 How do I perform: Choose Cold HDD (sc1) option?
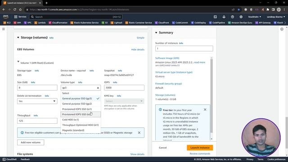coord(81,120)
